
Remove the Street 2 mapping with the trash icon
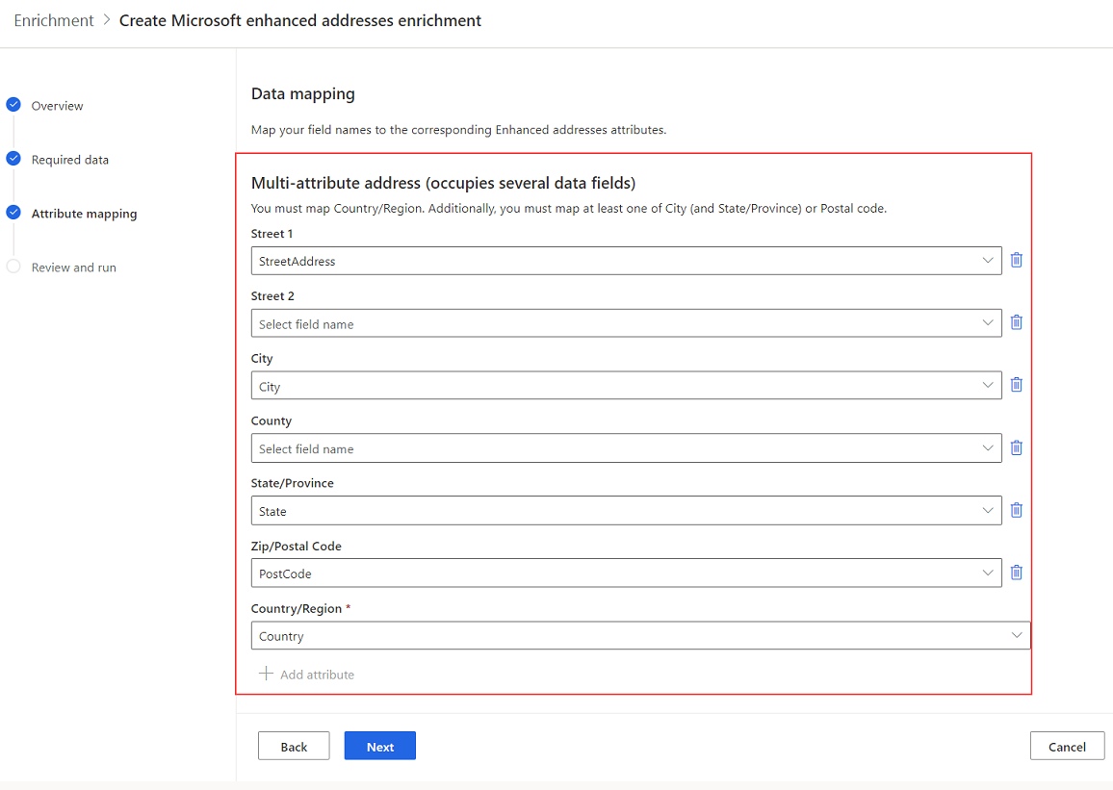[x=1016, y=322]
